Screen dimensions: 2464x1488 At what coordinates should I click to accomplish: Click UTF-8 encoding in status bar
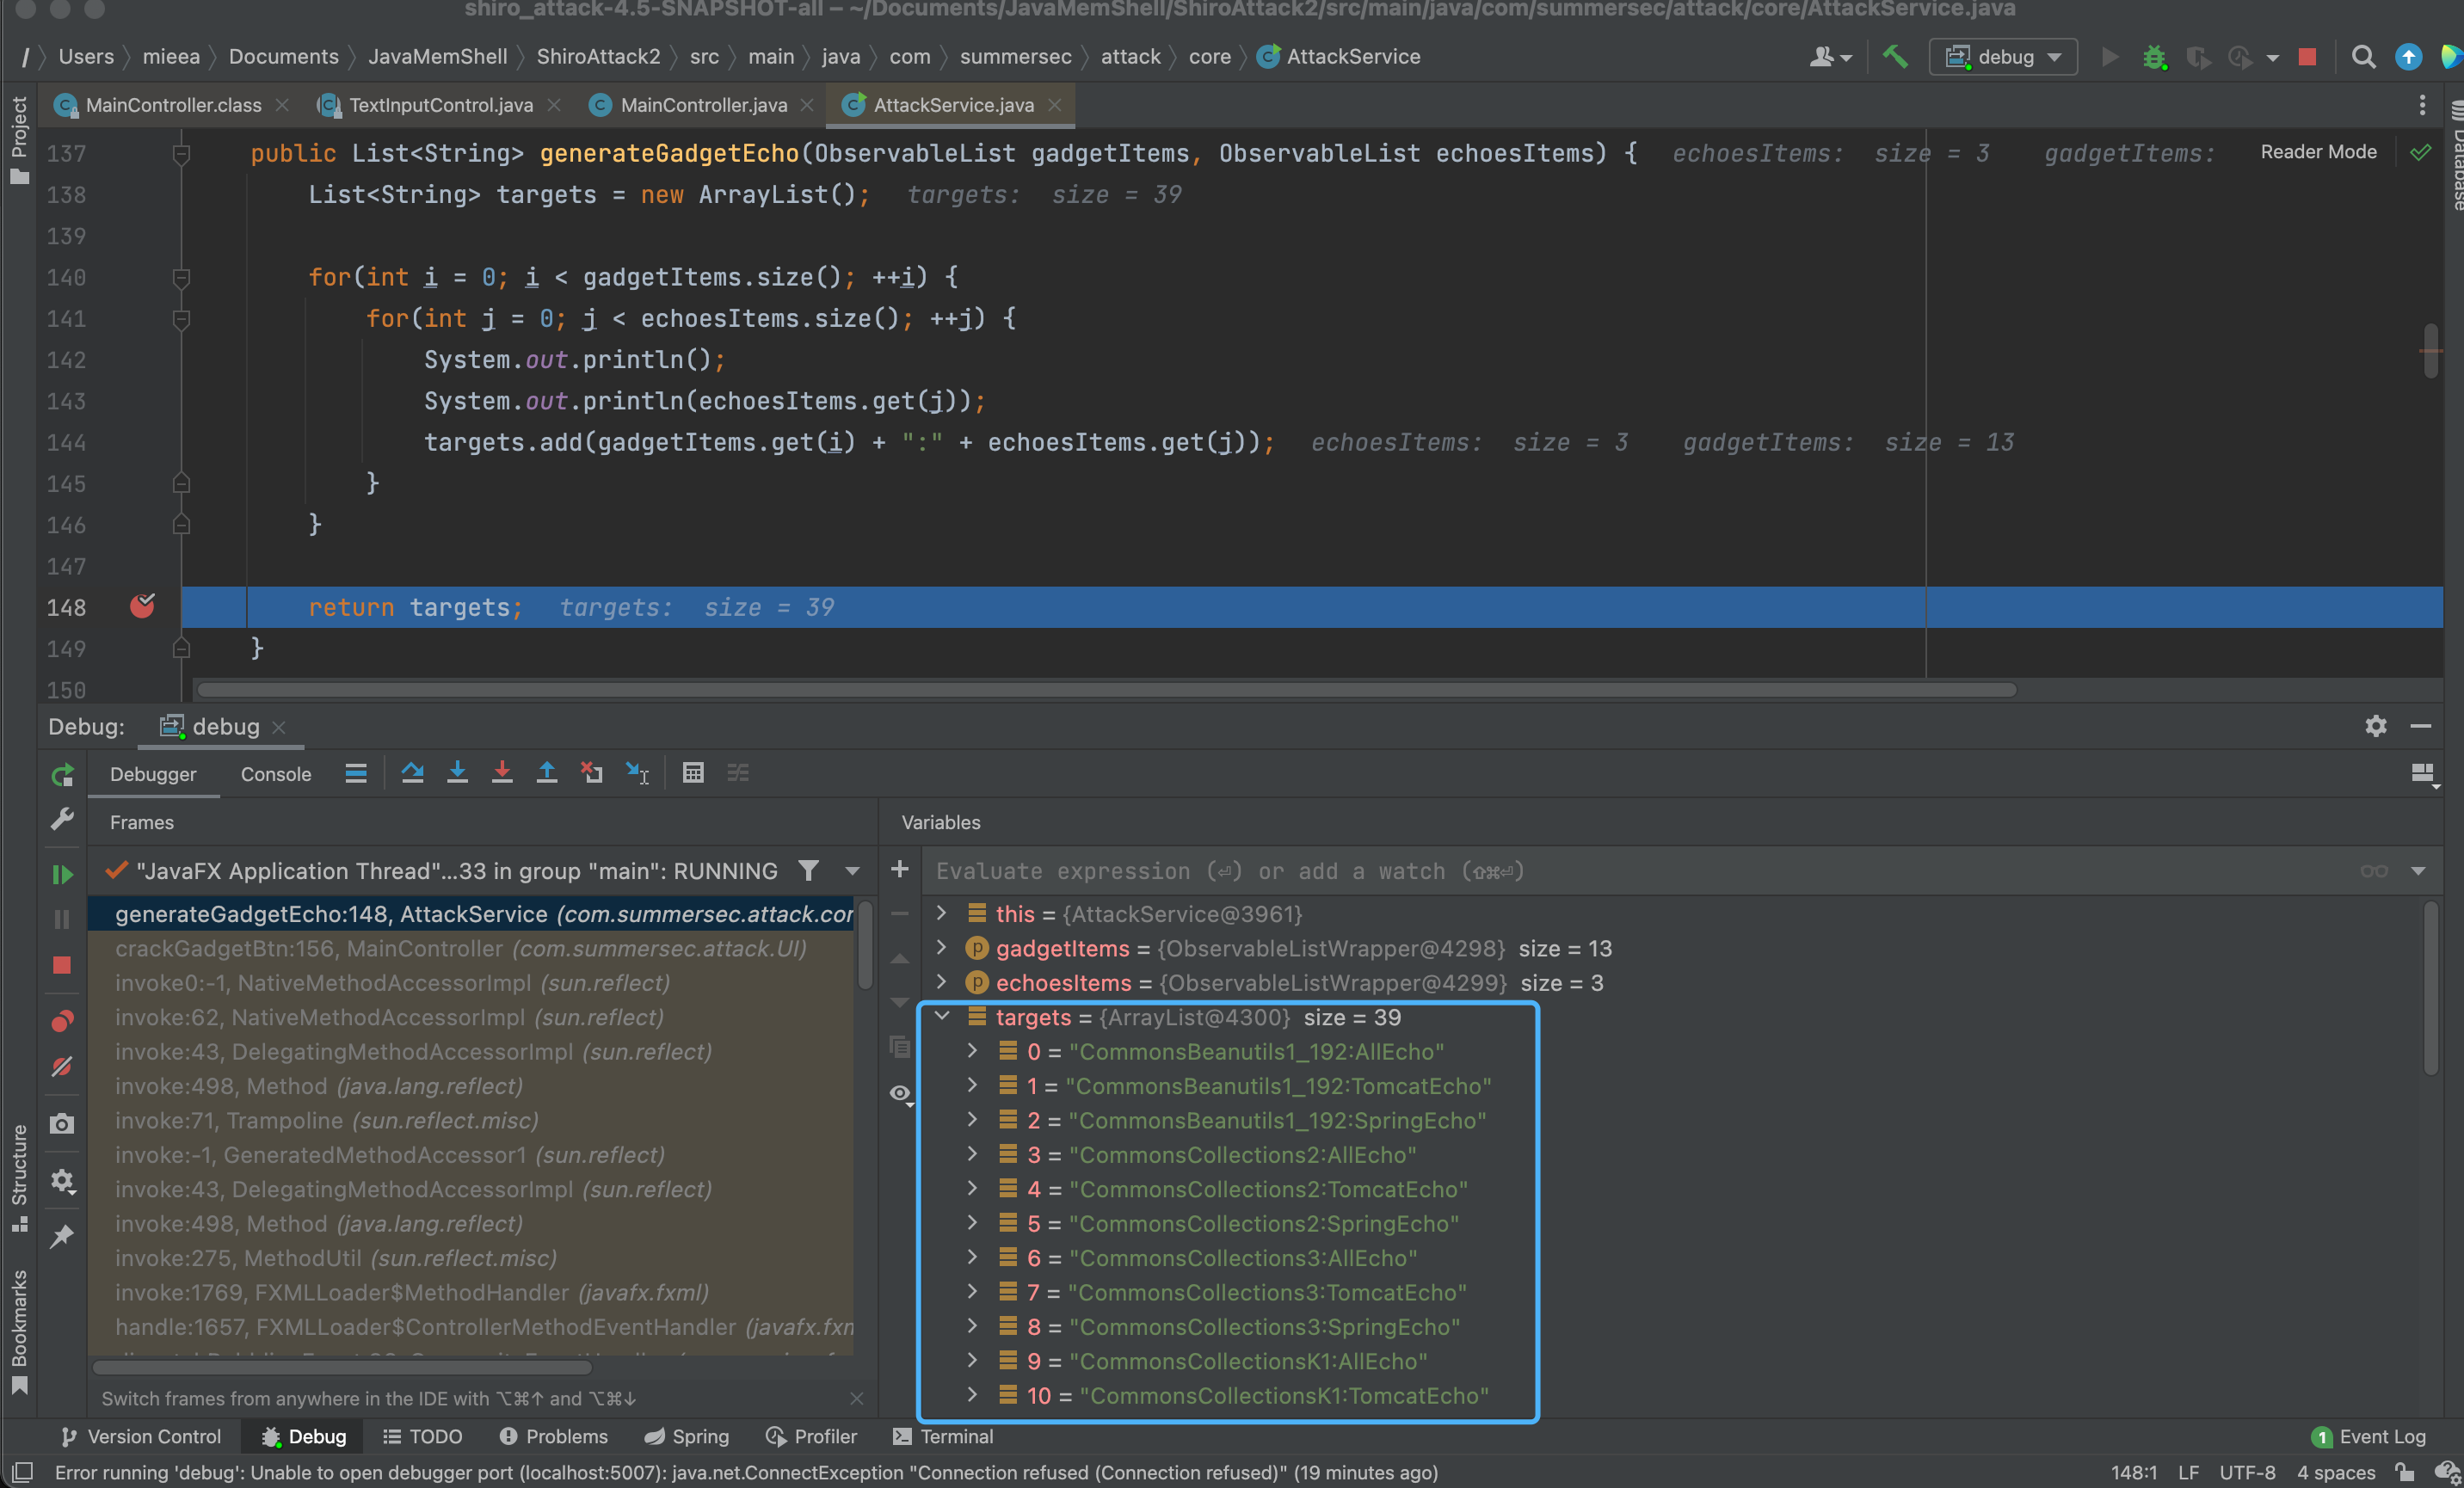pos(2246,1472)
